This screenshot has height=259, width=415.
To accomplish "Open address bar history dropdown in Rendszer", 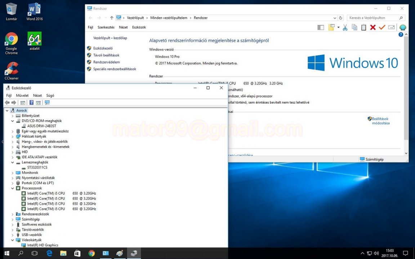I will click(335, 18).
